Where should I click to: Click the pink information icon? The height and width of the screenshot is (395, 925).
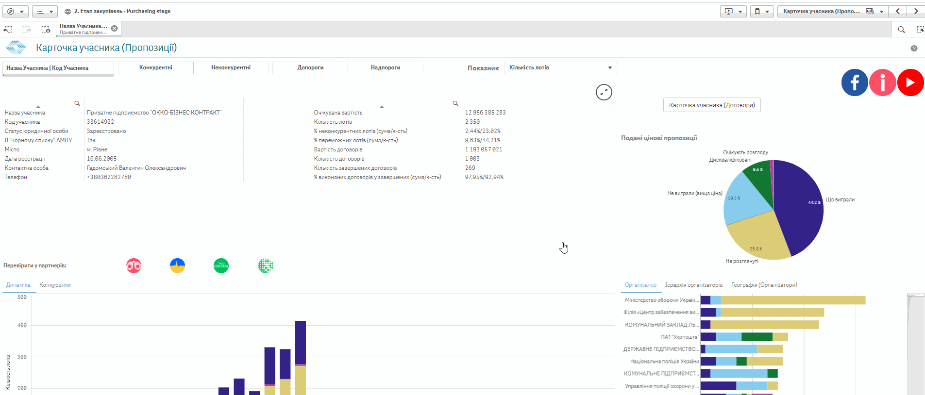pos(882,82)
